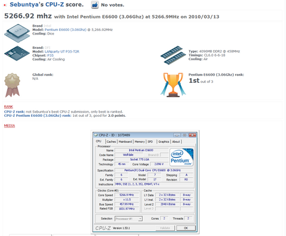Click the Rated FSB 1831.97 MHz field
The width and height of the screenshot is (286, 236).
pos(127,209)
